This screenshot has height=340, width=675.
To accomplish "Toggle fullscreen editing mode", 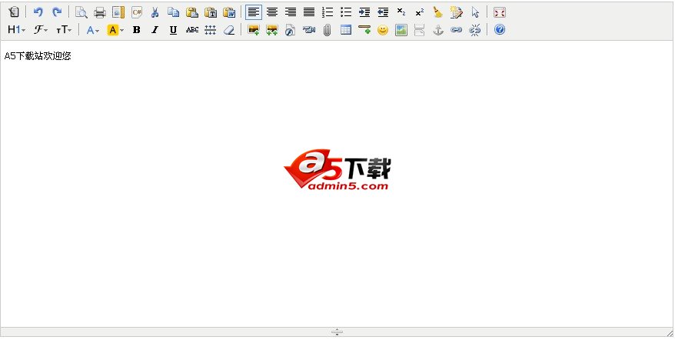I will (500, 12).
